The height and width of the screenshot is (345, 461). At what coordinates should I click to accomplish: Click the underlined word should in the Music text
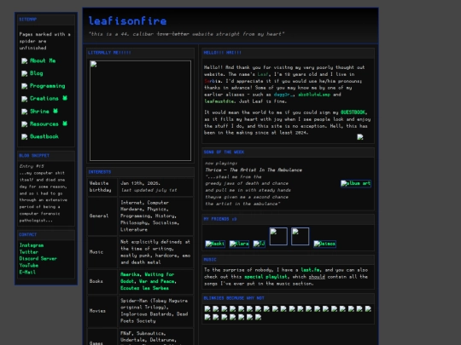pyautogui.click(x=317, y=277)
